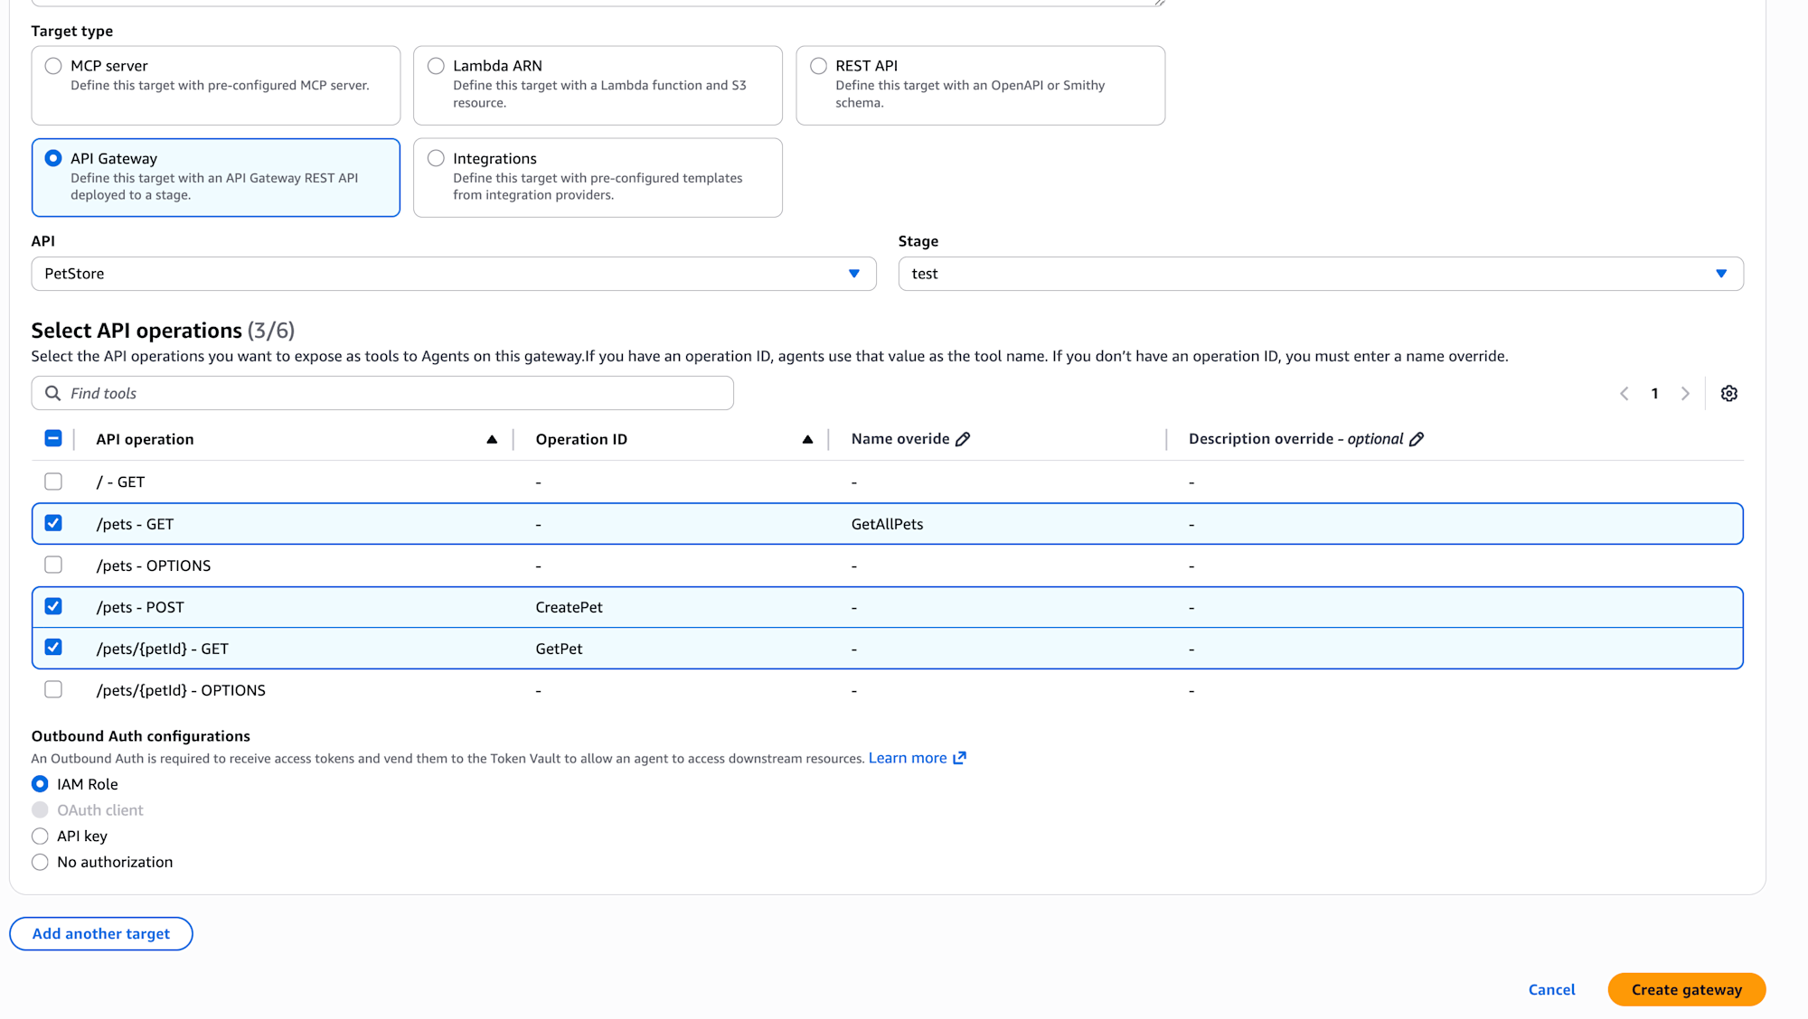Click the Description override edit pencil icon
Viewport: 1808px width, 1019px height.
pos(1417,439)
